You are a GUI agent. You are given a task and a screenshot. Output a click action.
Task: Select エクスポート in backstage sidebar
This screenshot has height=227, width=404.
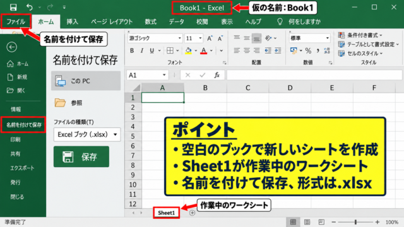[x=22, y=168]
